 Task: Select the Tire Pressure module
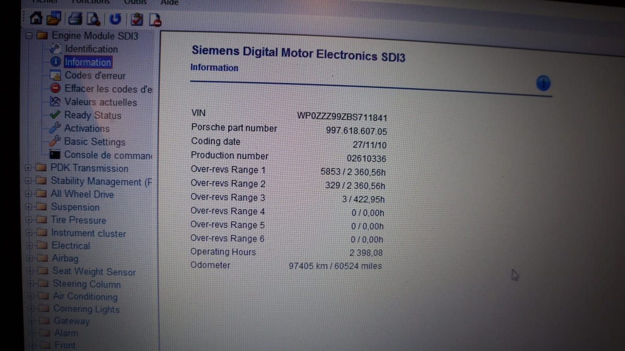78,221
